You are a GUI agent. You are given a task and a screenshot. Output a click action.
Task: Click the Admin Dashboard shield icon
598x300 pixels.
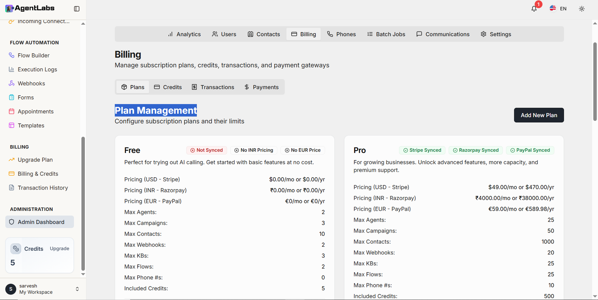coord(12,222)
